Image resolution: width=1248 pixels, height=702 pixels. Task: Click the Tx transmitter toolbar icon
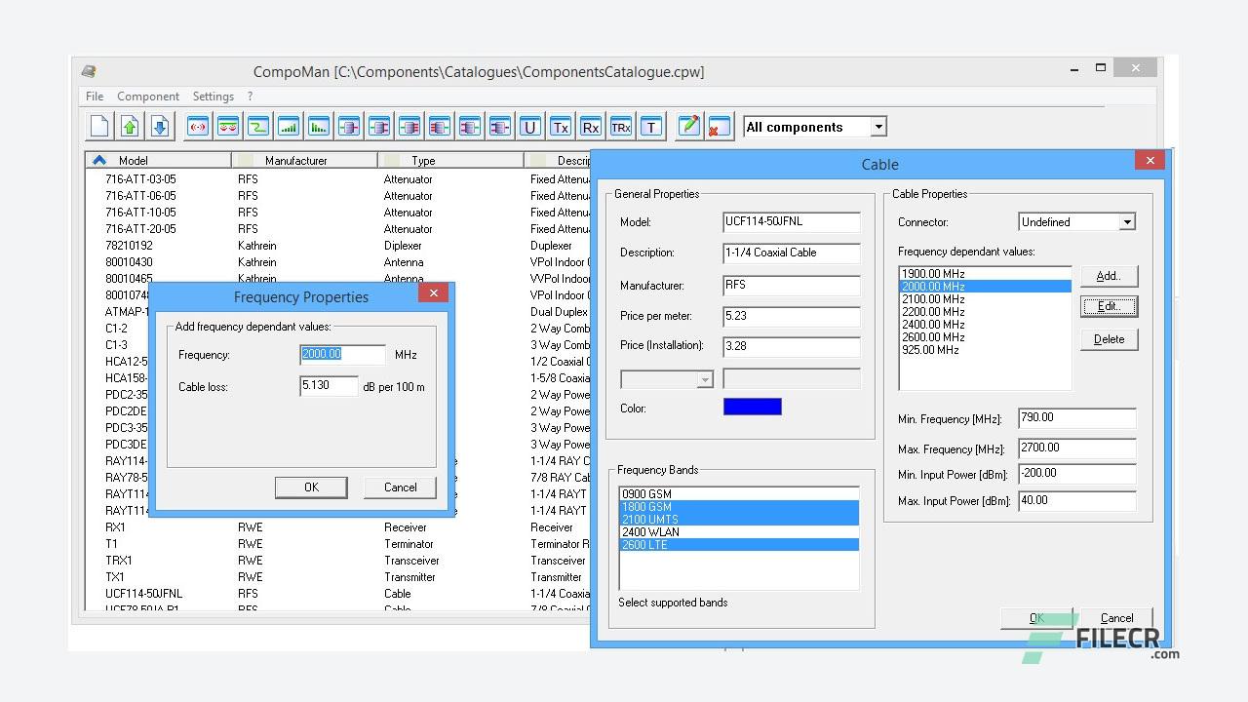tap(561, 126)
